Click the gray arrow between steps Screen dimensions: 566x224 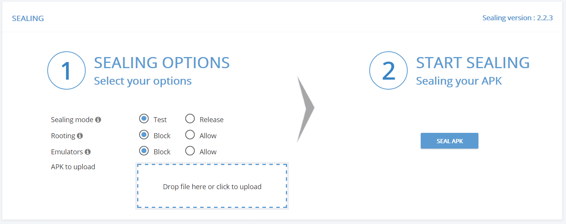(x=306, y=108)
